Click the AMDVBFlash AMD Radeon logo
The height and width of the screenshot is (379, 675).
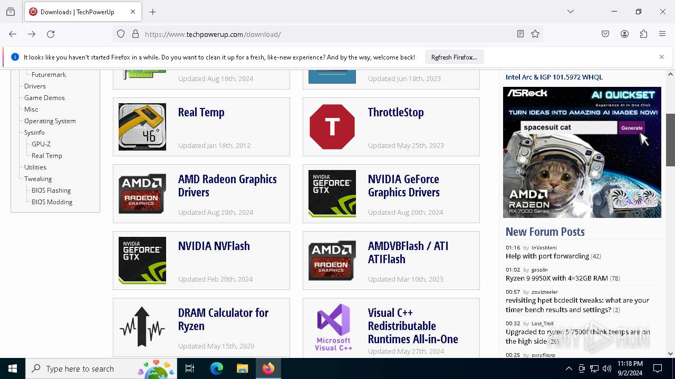[332, 261]
